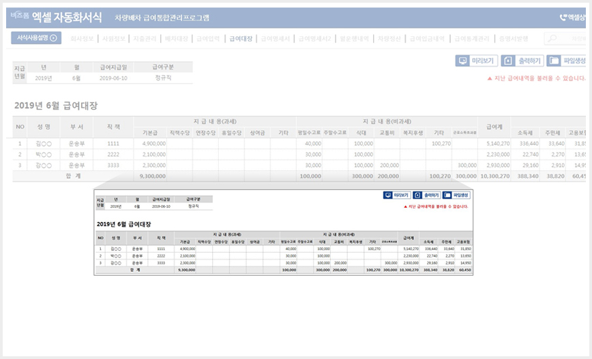Go to the 급여입금내역 tab
The image size is (592, 359).
(x=427, y=38)
